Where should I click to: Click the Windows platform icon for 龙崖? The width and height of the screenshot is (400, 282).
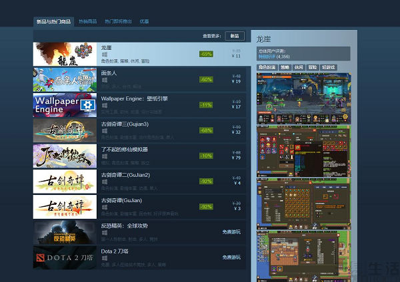click(x=105, y=55)
